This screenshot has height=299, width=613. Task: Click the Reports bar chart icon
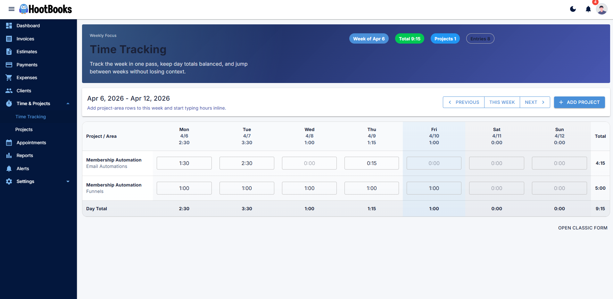click(x=9, y=155)
